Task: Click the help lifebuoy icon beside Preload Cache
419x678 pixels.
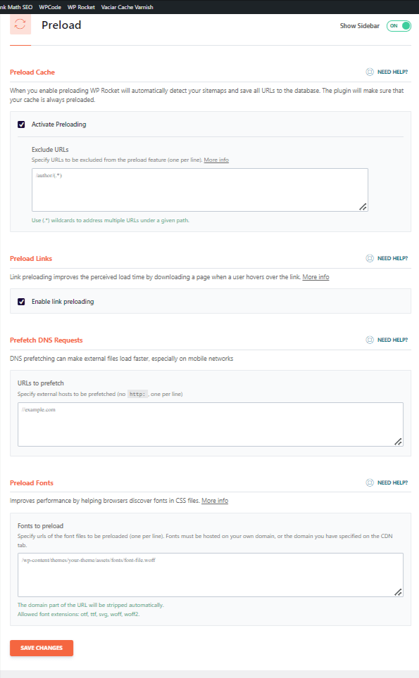Action: (370, 72)
